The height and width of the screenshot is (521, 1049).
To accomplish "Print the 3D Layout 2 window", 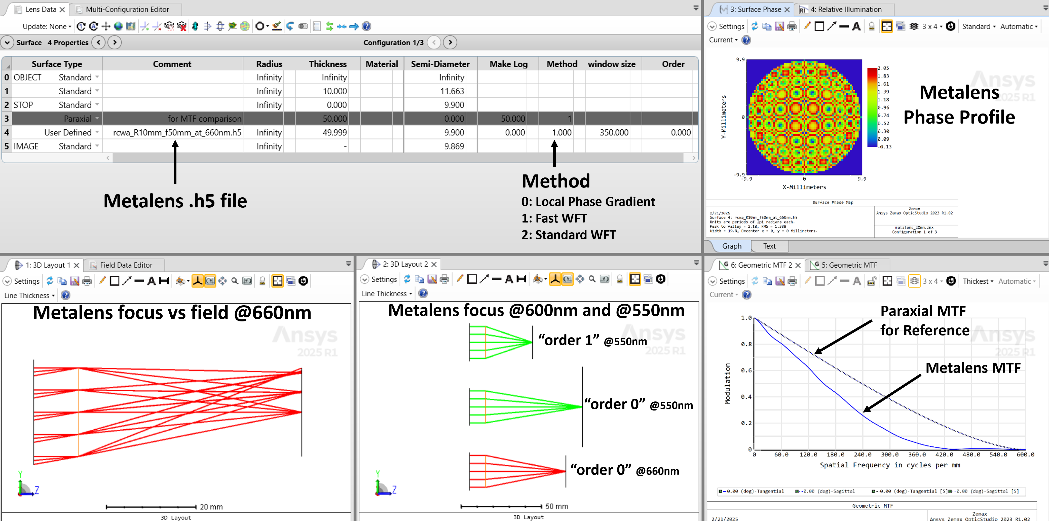I will [444, 279].
